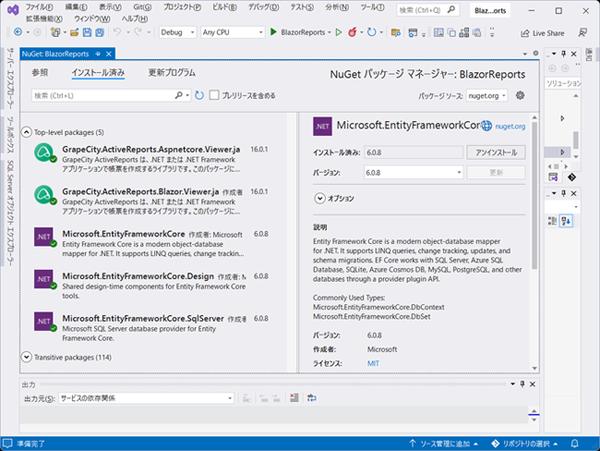
Task: Select Microsoft.EntityFrameworkCore.SqlServer package
Action: pos(151,328)
